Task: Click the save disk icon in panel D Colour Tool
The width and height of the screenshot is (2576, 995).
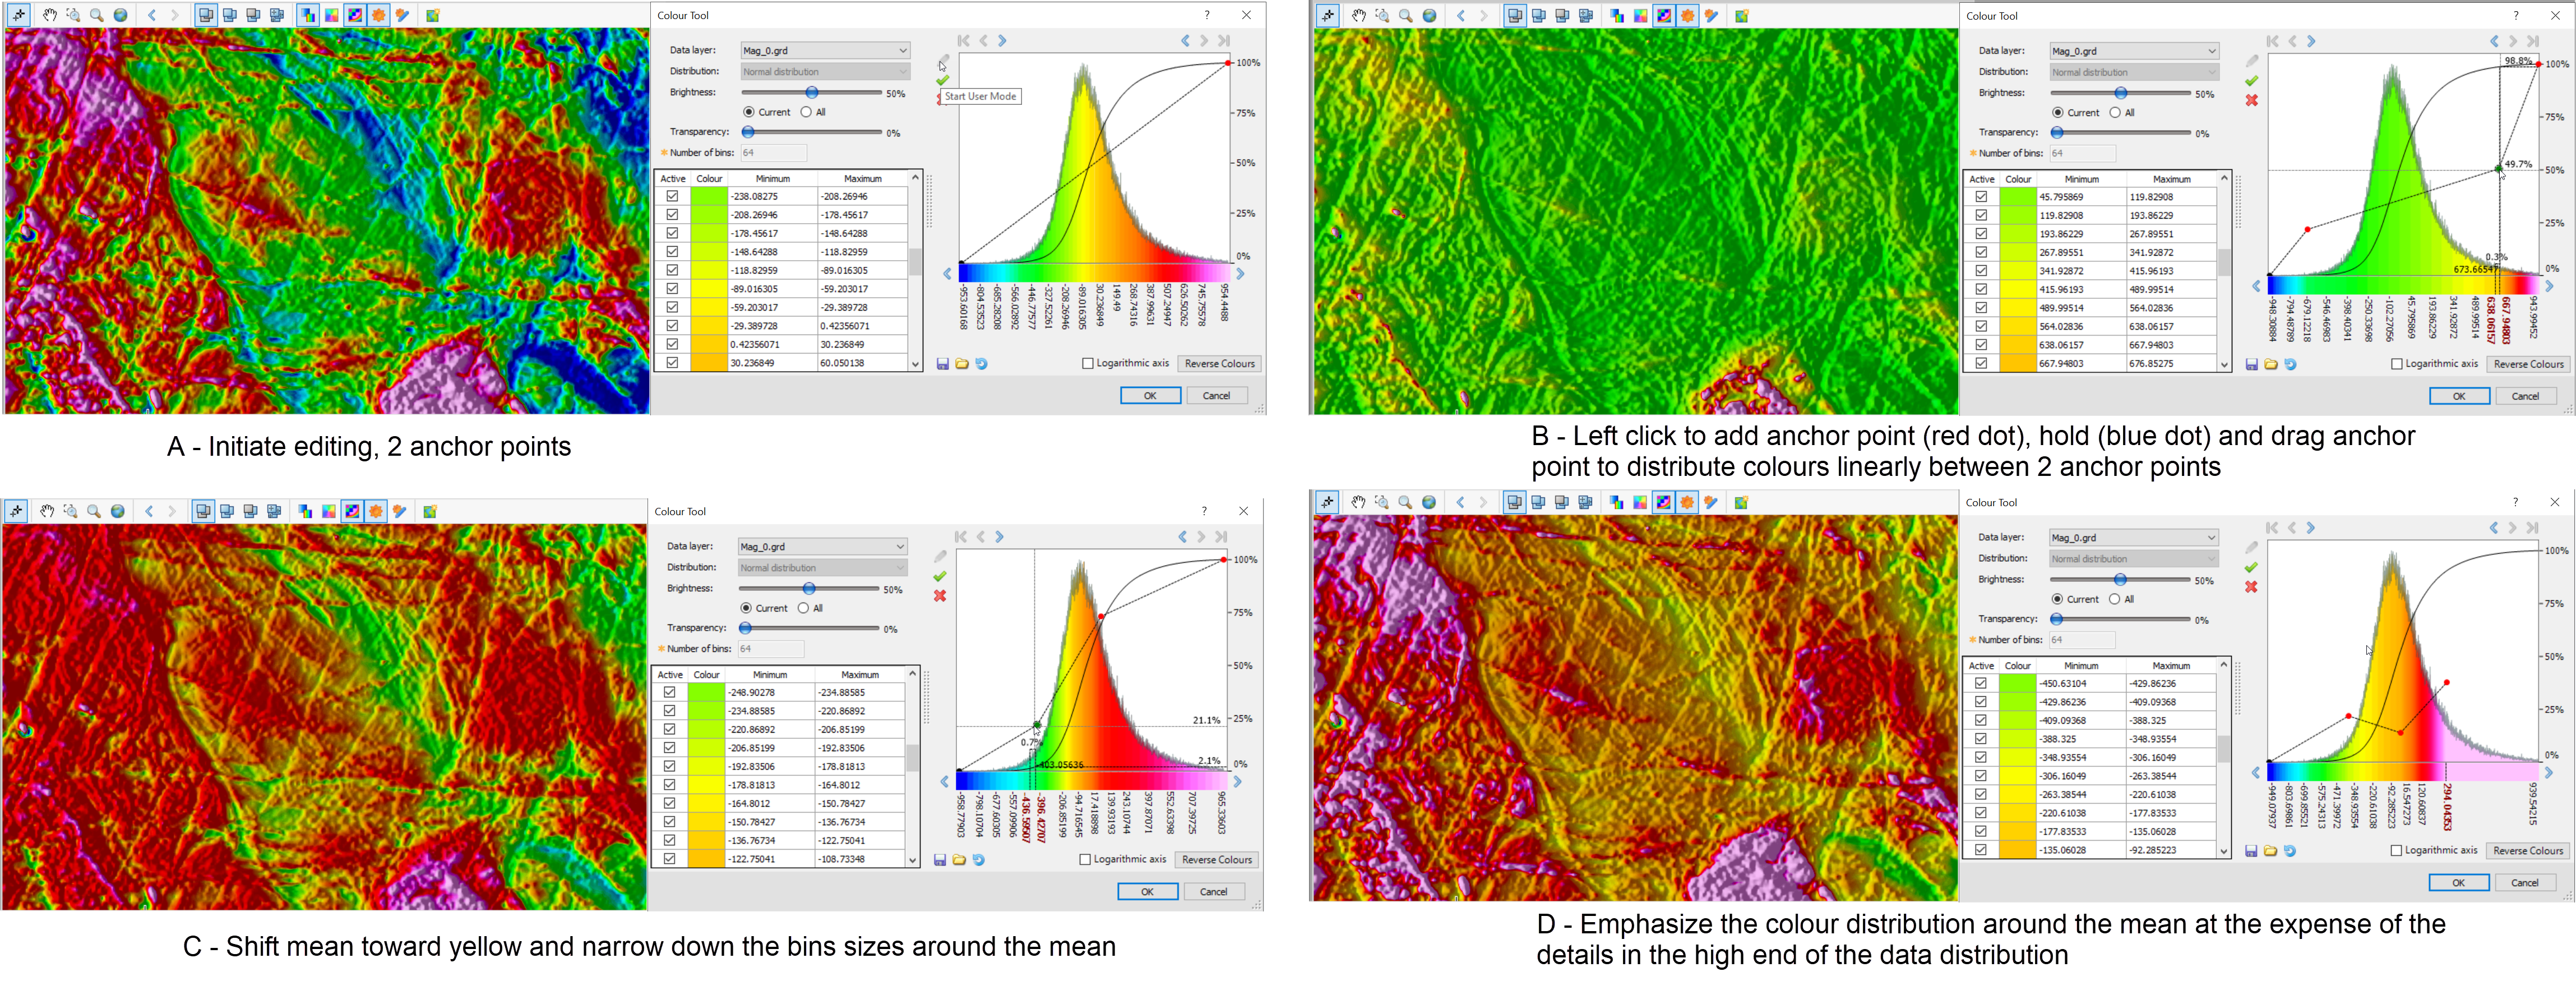Action: (2251, 851)
